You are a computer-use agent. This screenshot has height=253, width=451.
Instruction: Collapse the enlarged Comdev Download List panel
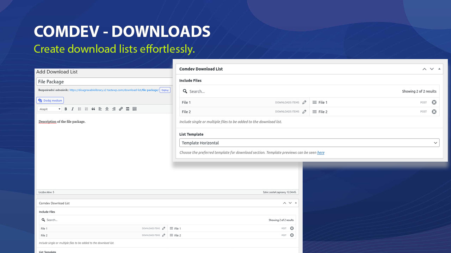(x=439, y=69)
